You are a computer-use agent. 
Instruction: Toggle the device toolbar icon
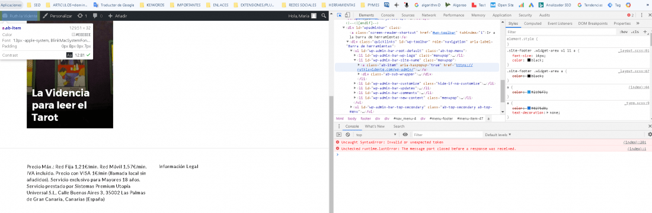click(347, 15)
